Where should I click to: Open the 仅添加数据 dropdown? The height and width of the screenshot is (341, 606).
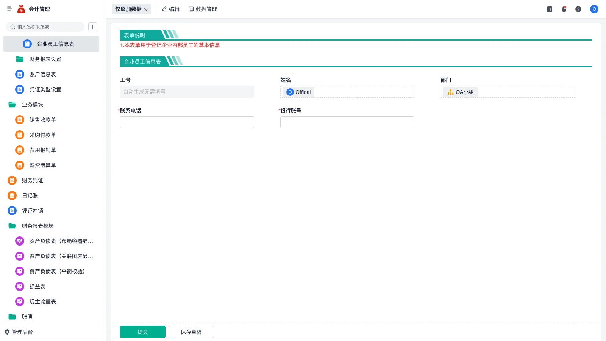point(132,9)
